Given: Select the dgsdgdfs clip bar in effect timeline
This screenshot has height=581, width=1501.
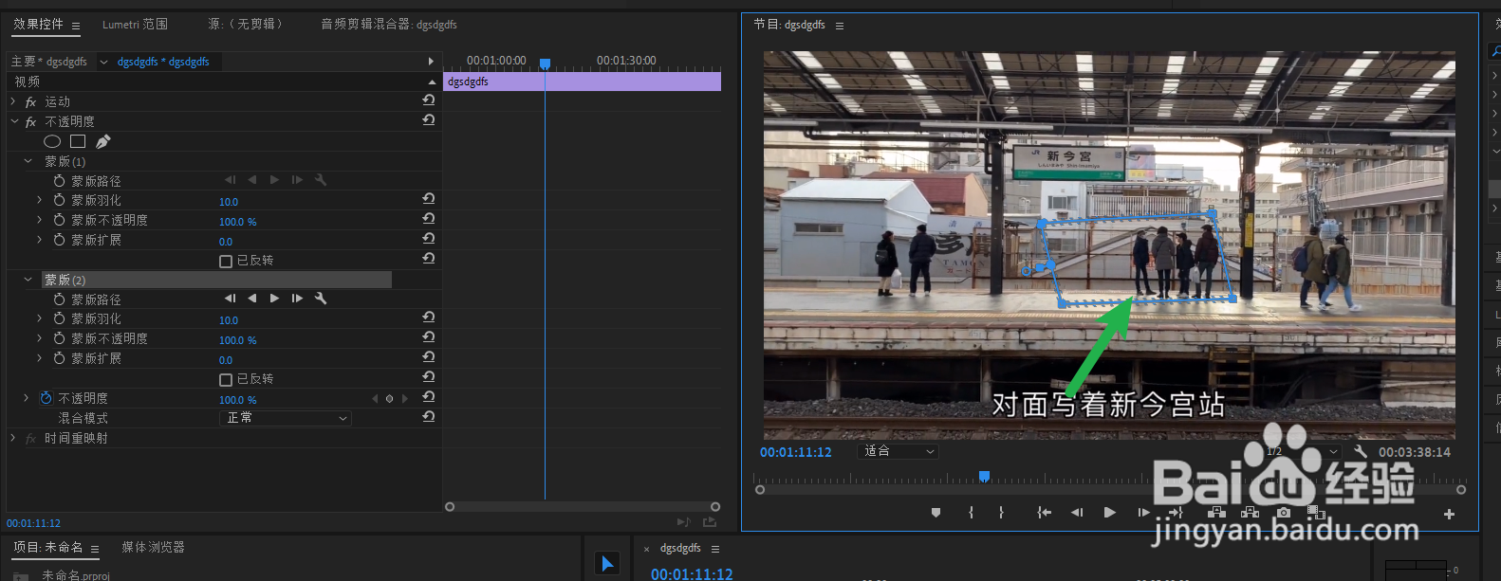Looking at the screenshot, I should [582, 82].
